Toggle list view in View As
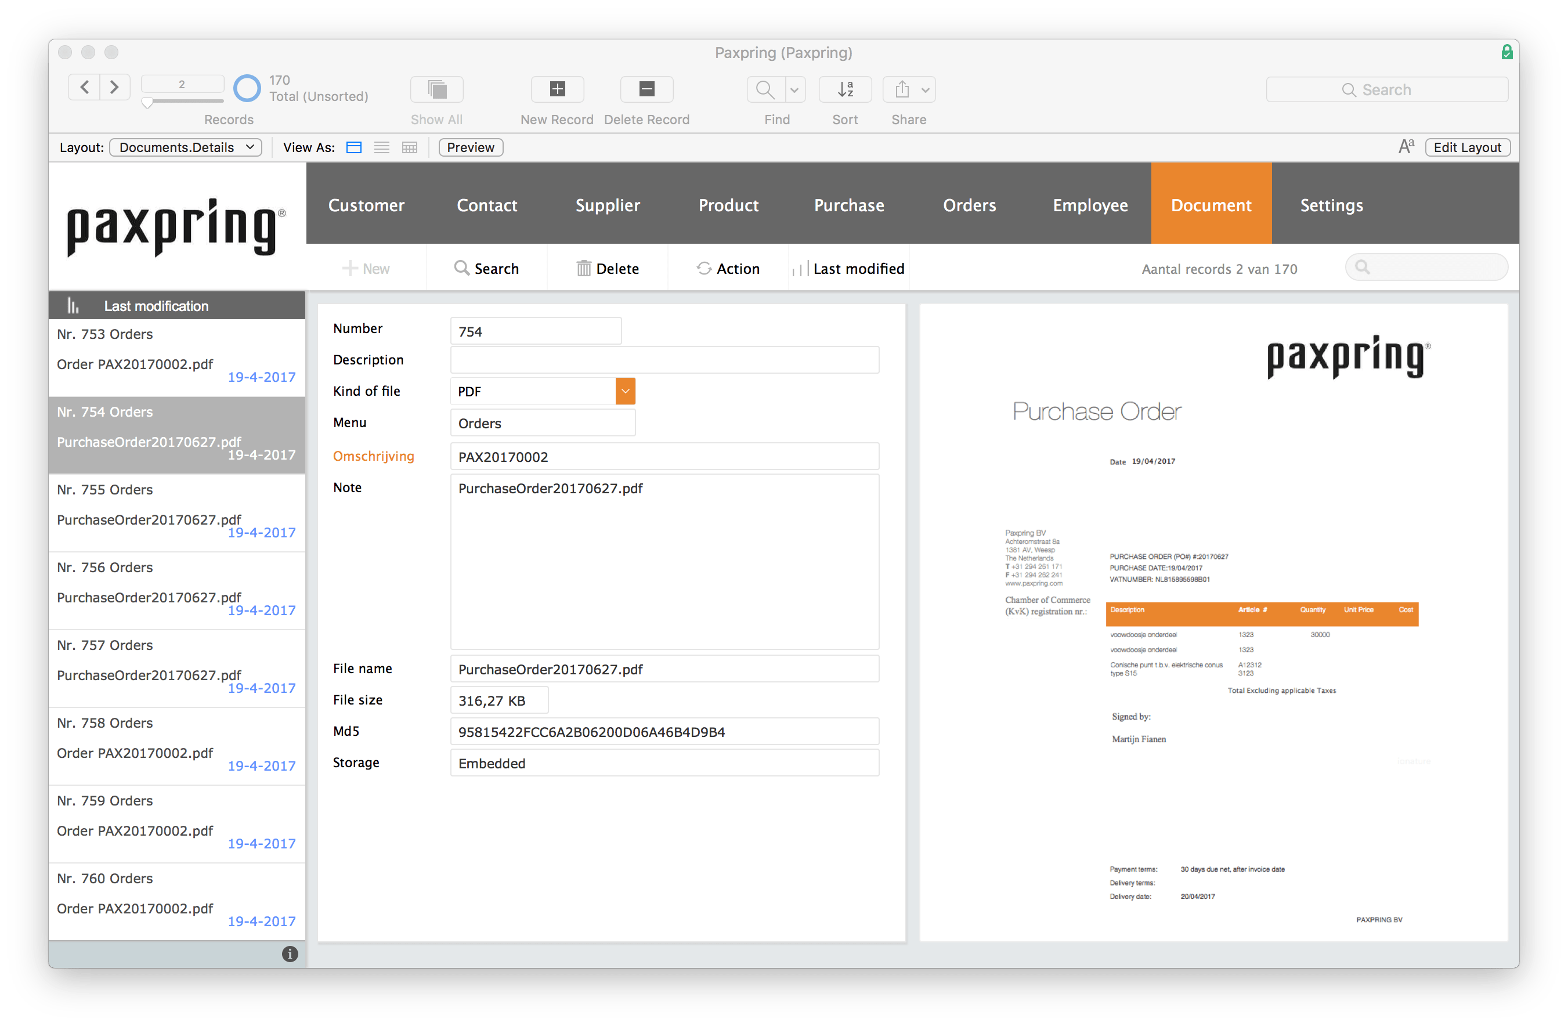This screenshot has width=1568, height=1026. tap(381, 147)
